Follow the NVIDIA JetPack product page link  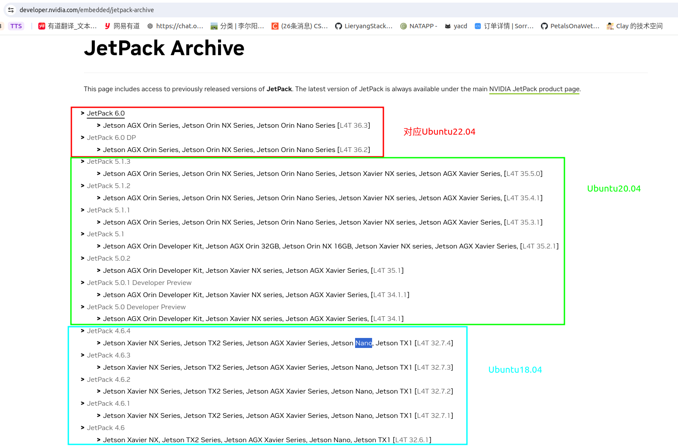(x=534, y=89)
